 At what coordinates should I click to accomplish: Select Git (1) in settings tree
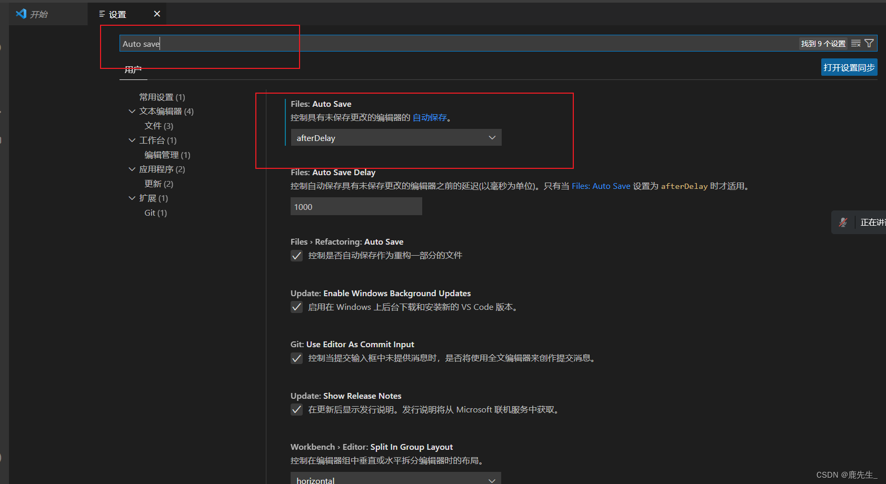155,213
